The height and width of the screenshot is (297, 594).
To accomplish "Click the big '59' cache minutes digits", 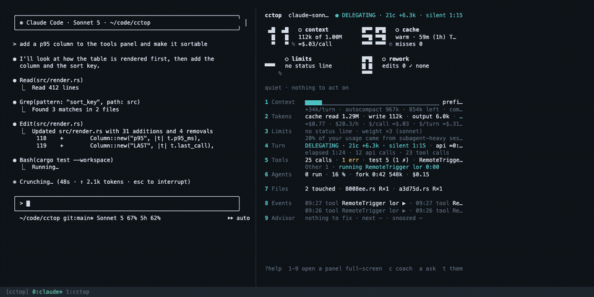I will coord(374,36).
